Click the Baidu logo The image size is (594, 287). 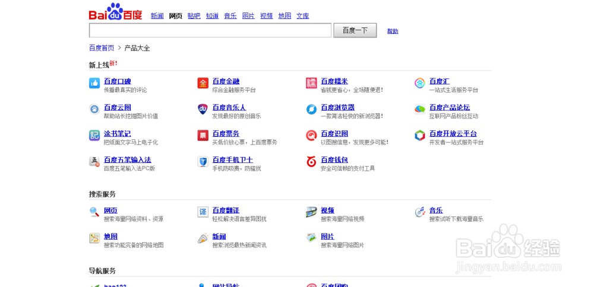[116, 11]
